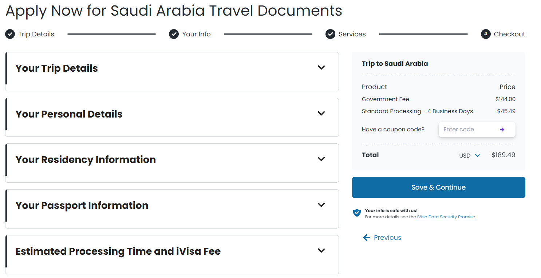Open the USD currency dropdown
Screen dimensions: 541x278
470,155
